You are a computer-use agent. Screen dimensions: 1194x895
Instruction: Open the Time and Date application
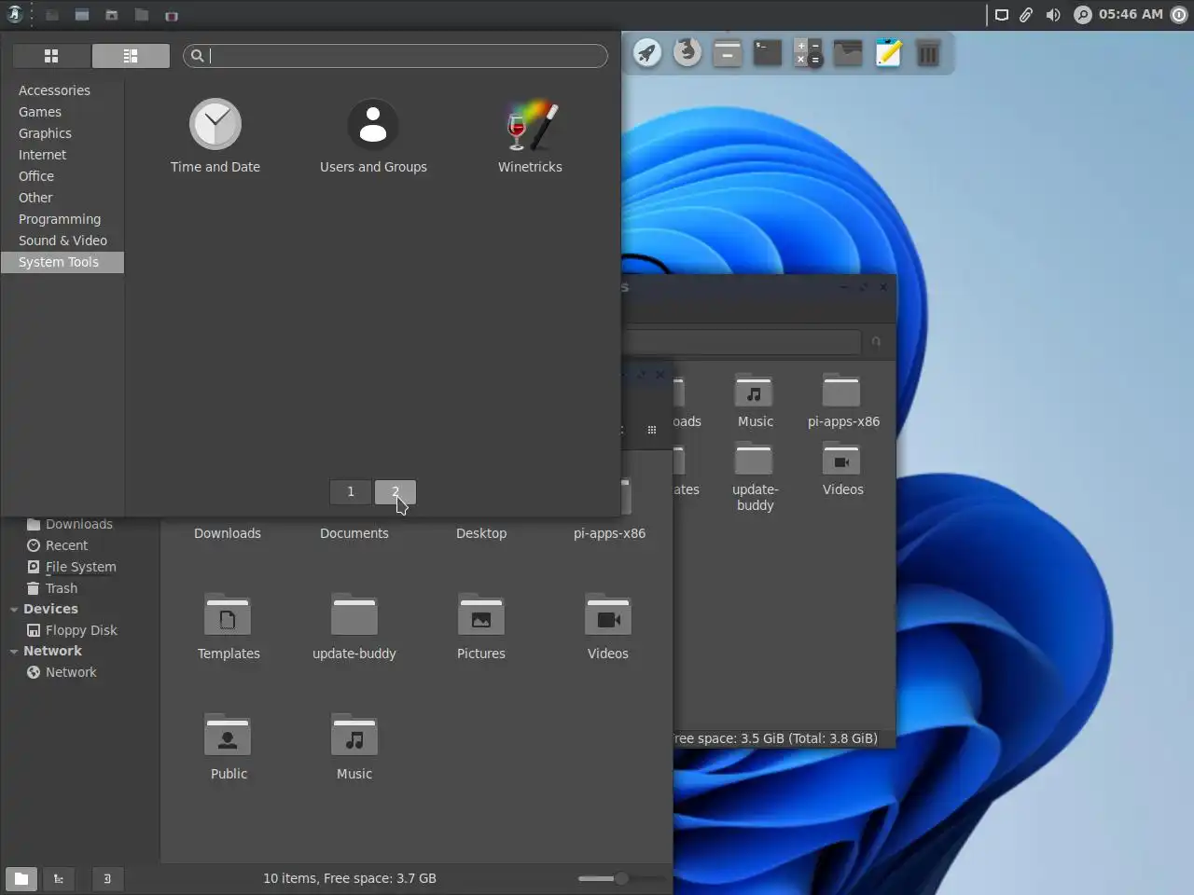point(215,136)
